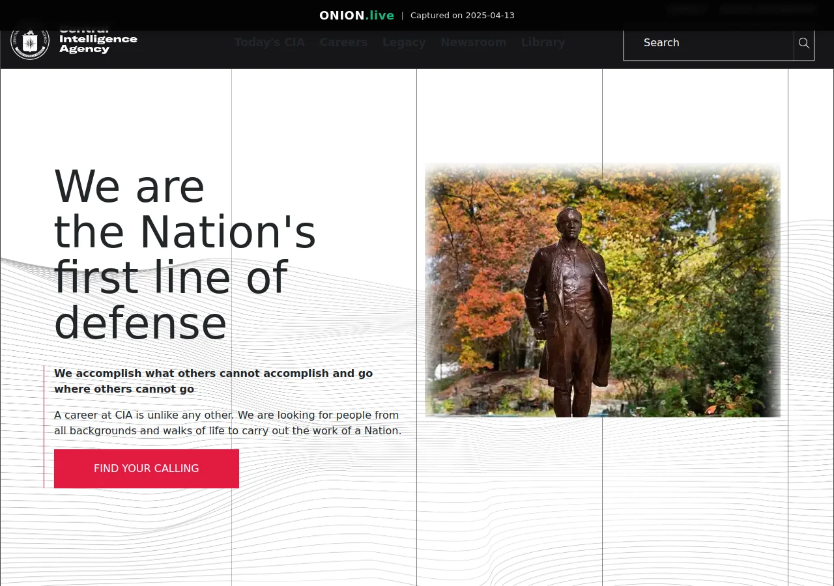Click the "A career at CIA" paragraph
834x586 pixels.
pos(228,423)
